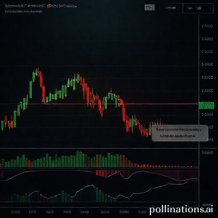Click the volume panel scale label on right axis
Screen dimensions: 218x218
click(207, 153)
